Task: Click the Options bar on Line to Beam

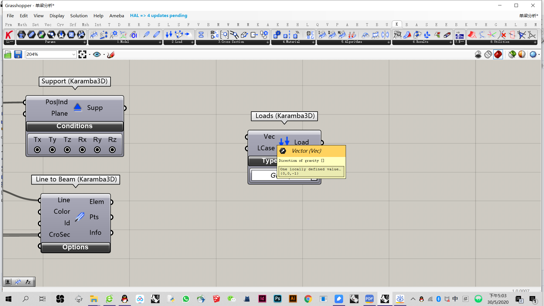Action: pos(75,247)
